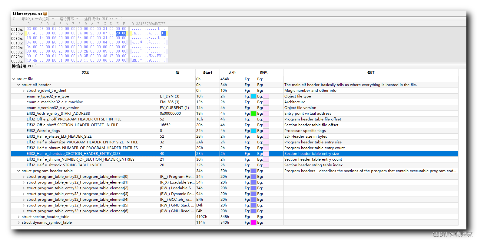Open the 运行模板 ELF.bt dropdown
477x240 pixels.
[101, 19]
